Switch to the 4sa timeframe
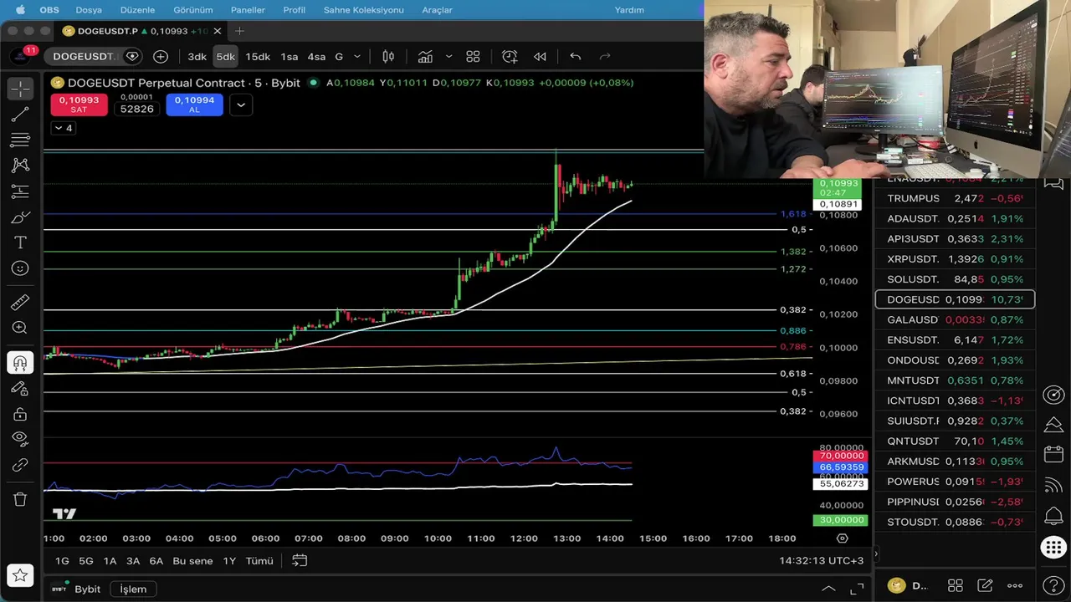This screenshot has height=602, width=1071. (x=316, y=57)
